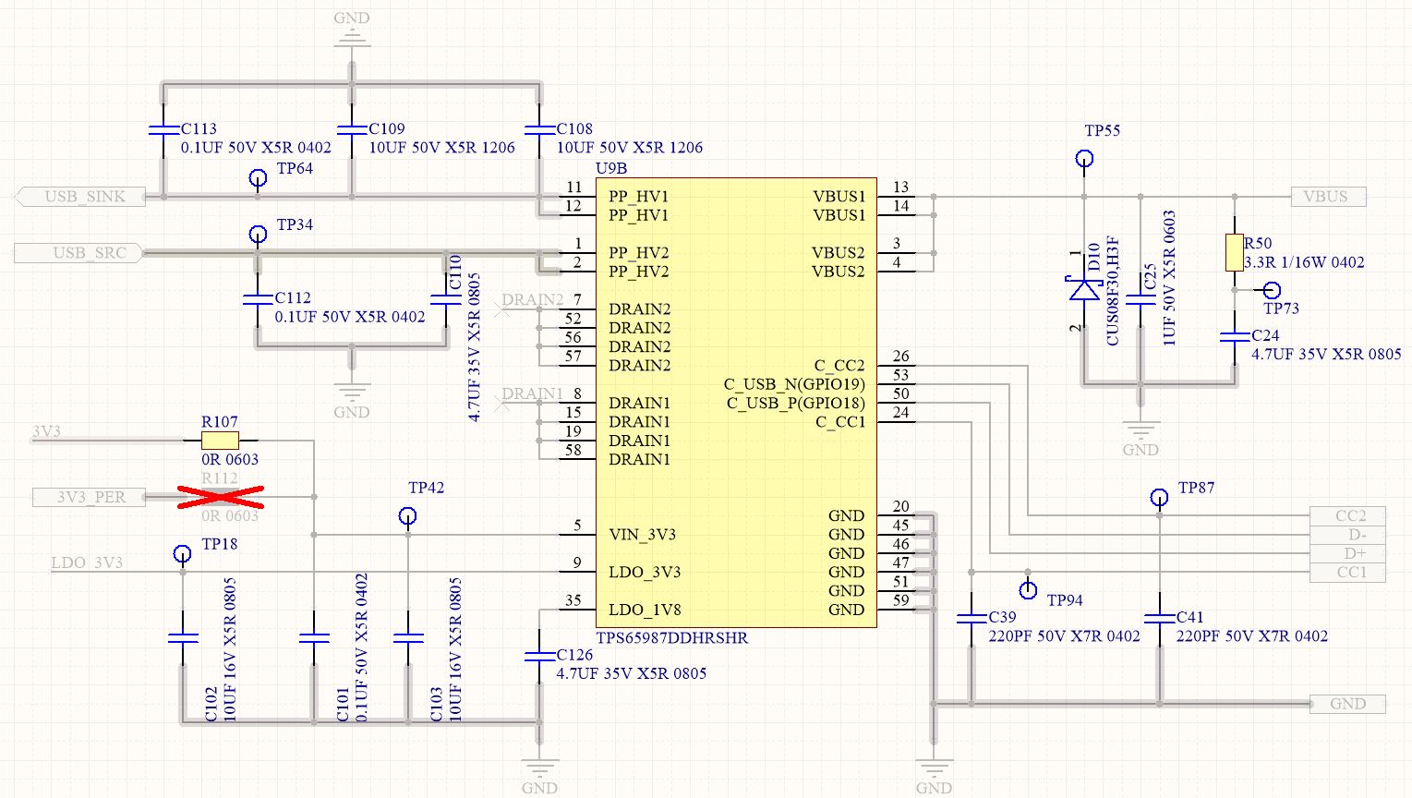Click the no-connect cross at DRAIN2
The width and height of the screenshot is (1412, 798).
point(501,309)
